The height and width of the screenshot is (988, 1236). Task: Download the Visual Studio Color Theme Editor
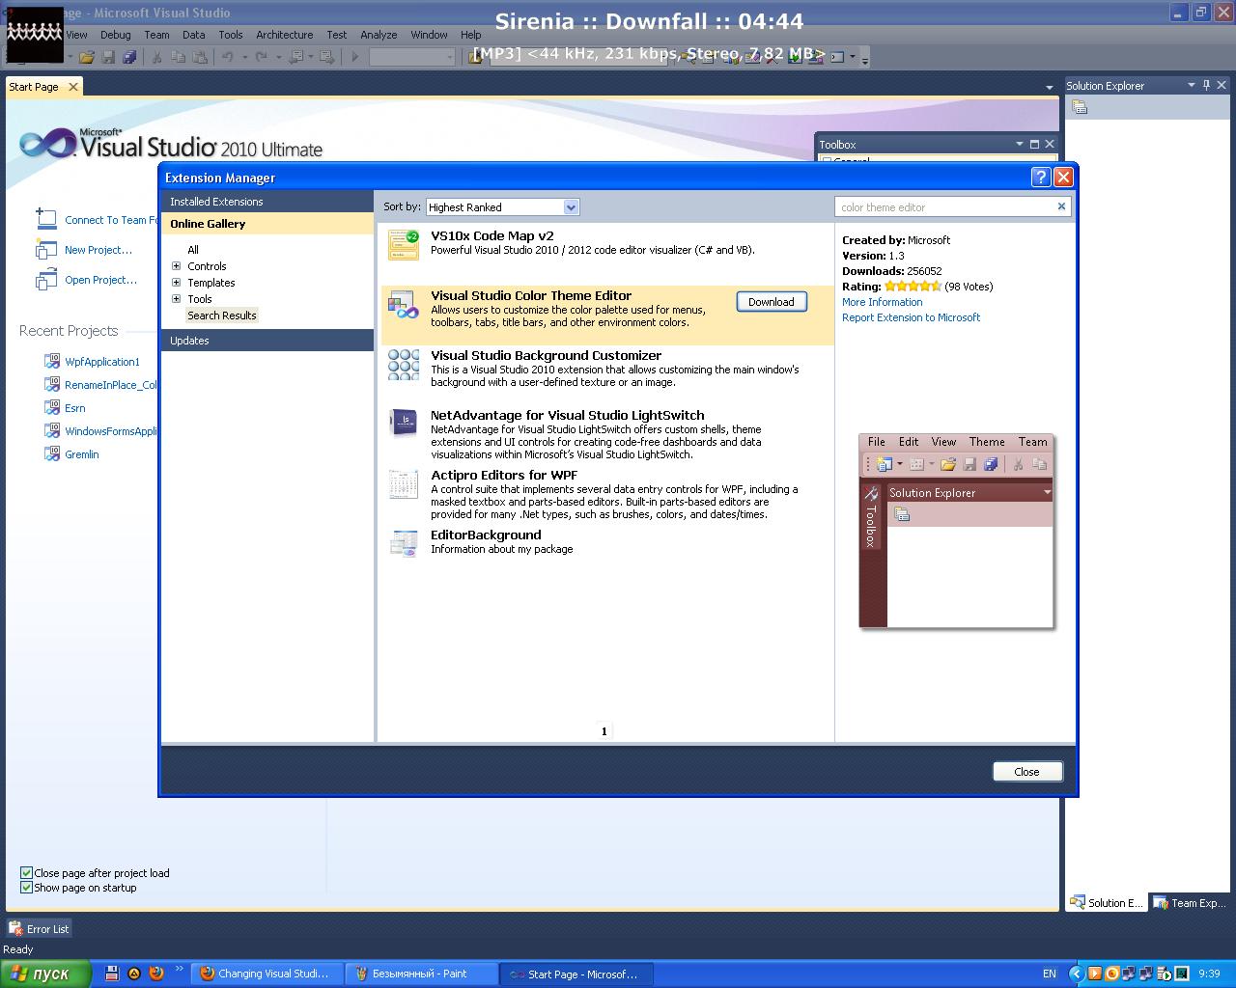tap(772, 302)
